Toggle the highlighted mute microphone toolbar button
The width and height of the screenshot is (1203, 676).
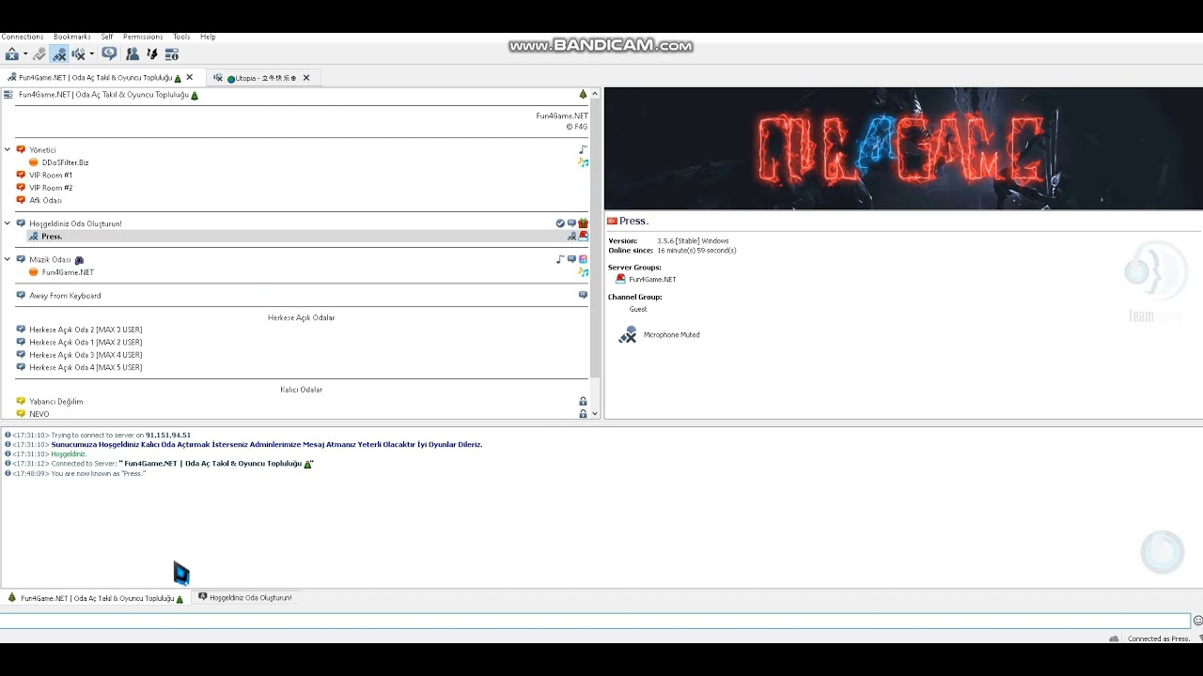tap(59, 54)
